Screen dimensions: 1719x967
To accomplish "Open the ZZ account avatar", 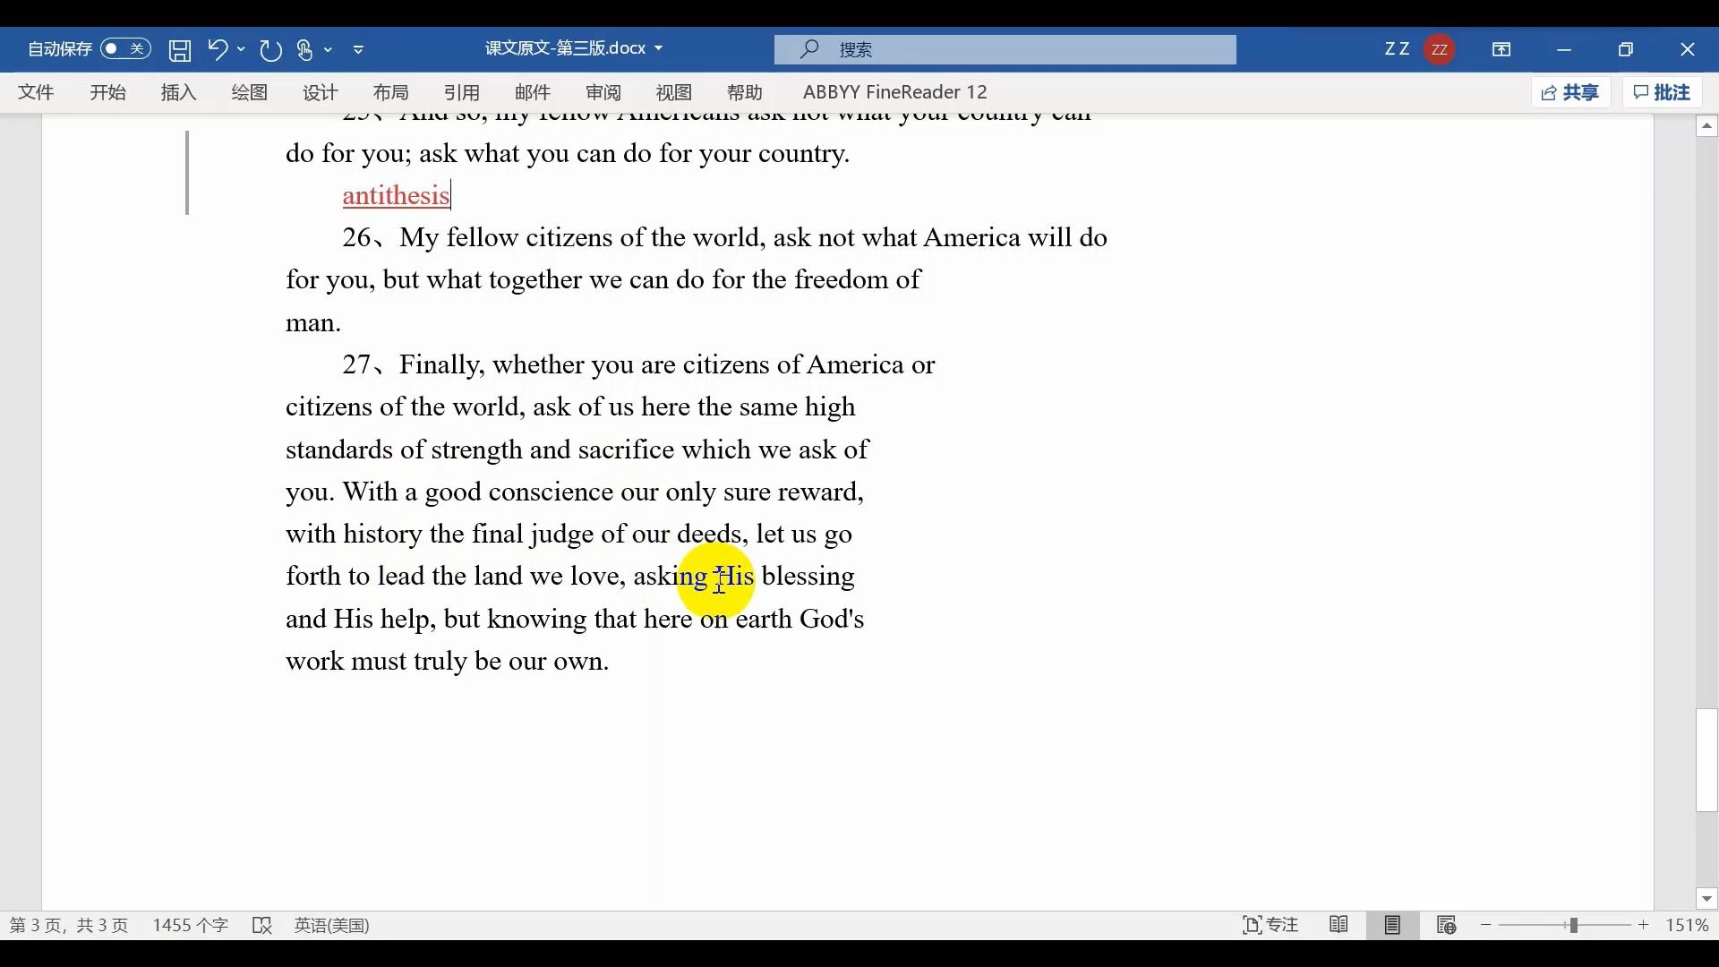I will 1441,49.
